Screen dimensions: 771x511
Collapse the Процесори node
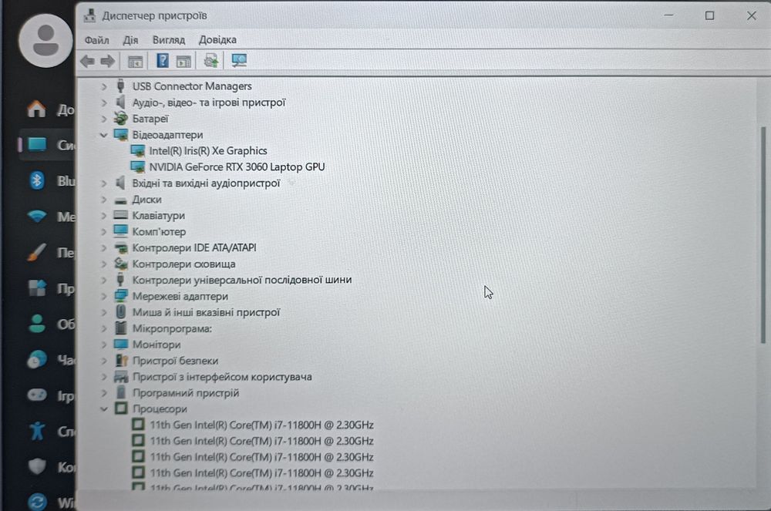point(104,408)
